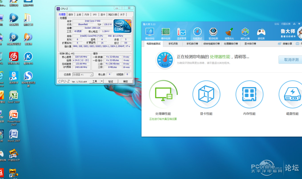Click the camera screenshot icon in 鲁大师
This screenshot has width=302, height=179.
coord(297,44)
